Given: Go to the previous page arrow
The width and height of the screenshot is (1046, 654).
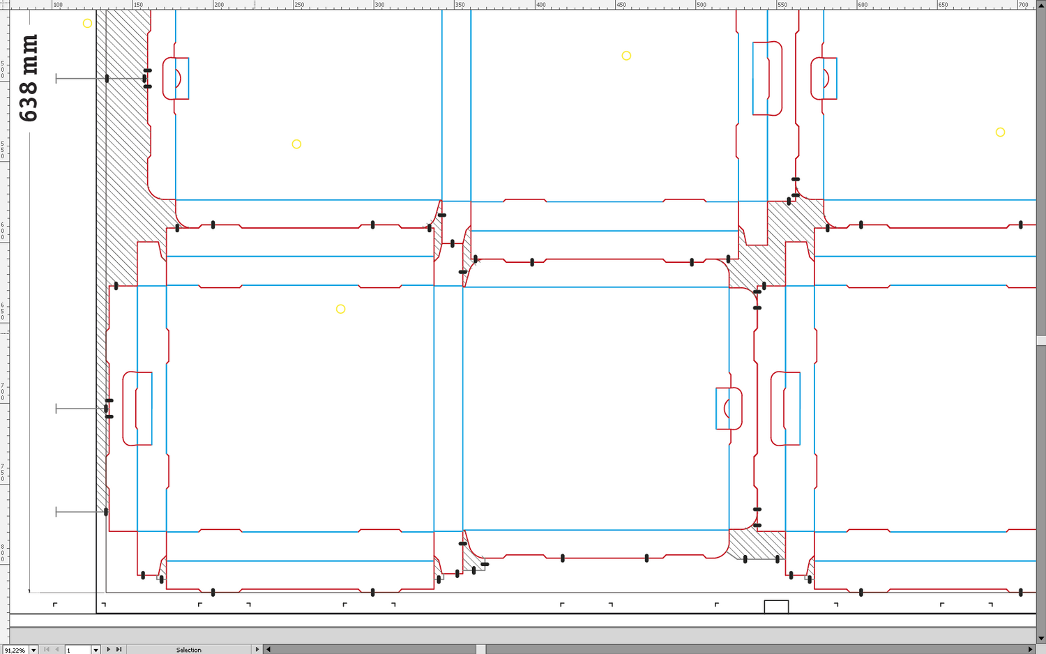Looking at the screenshot, I should pos(57,649).
